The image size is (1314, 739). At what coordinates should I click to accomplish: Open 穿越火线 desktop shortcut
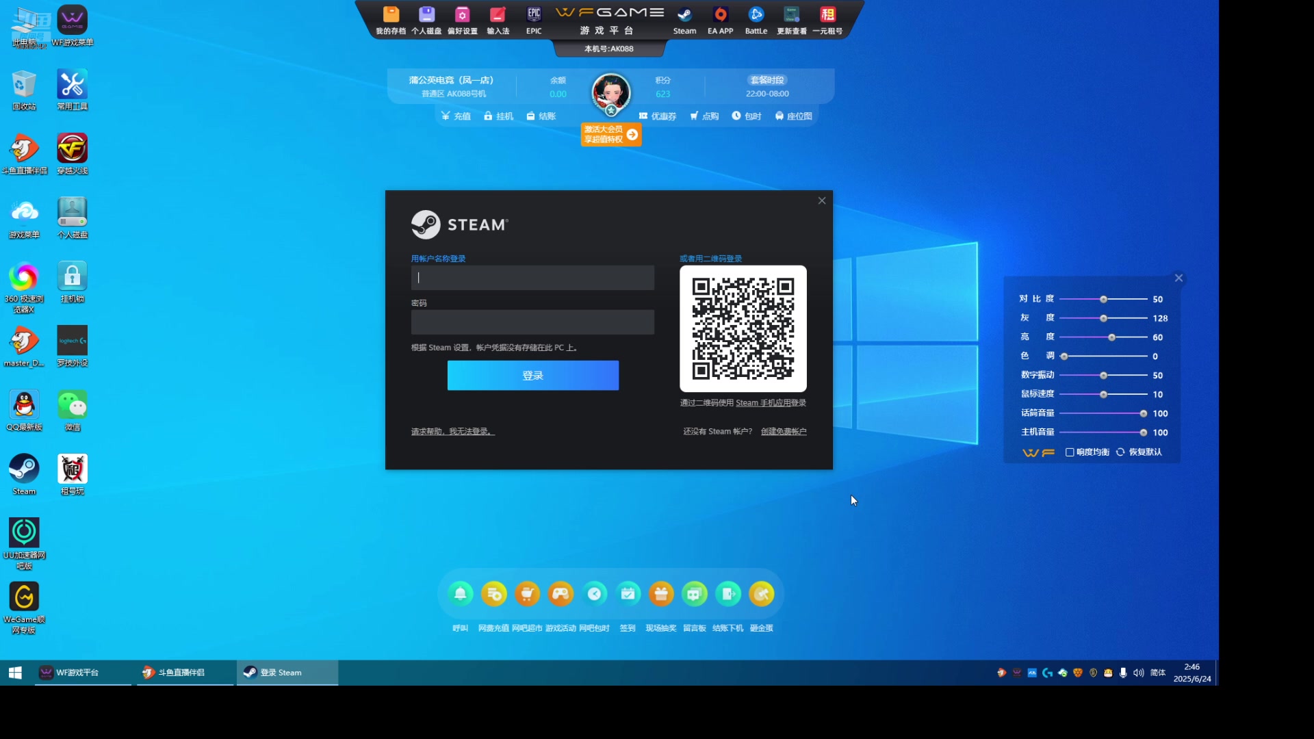(73, 154)
